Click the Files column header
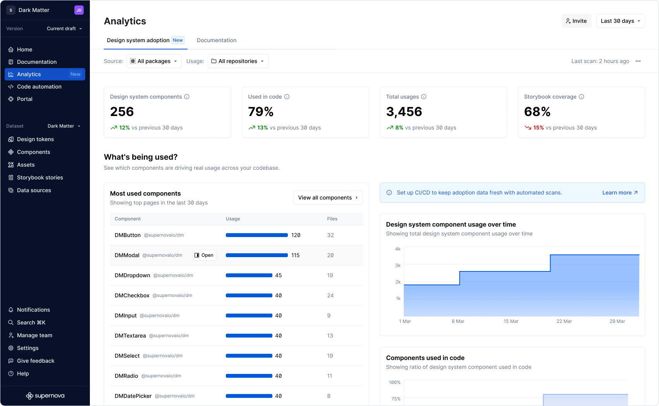 coord(332,219)
